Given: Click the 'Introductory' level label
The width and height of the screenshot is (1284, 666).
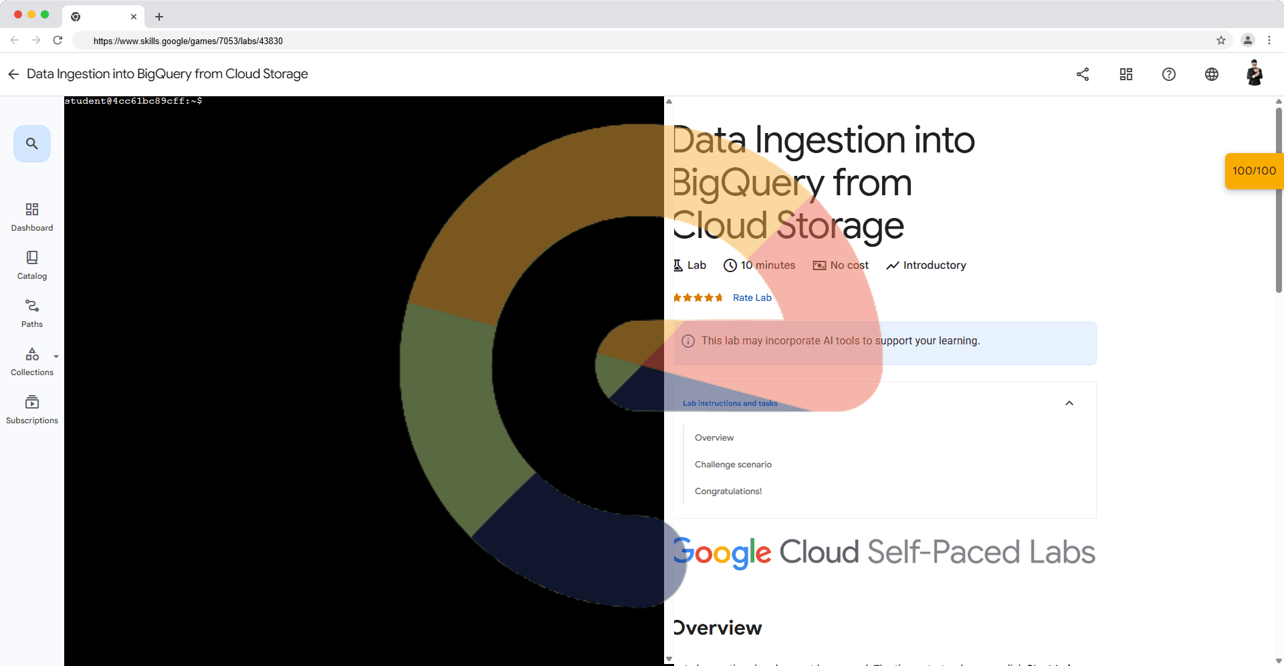Looking at the screenshot, I should click(x=926, y=265).
